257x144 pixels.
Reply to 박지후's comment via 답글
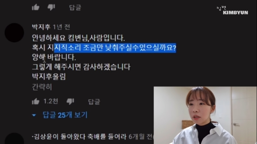[94, 102]
